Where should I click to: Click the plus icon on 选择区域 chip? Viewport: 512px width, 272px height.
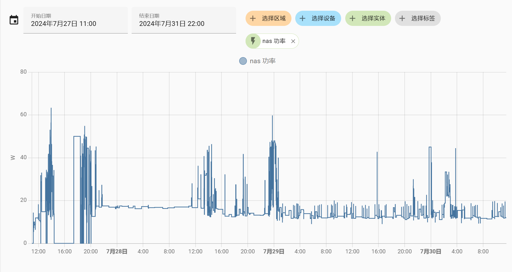pyautogui.click(x=253, y=18)
